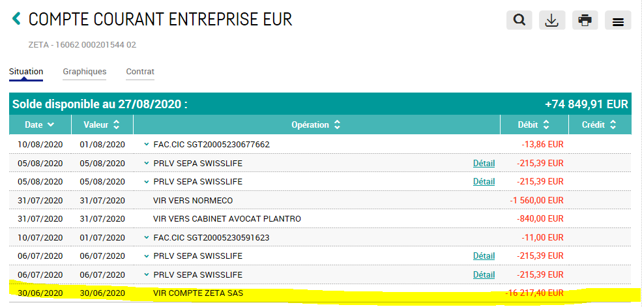Sort by Opération column arrows
The image size is (642, 307).
click(x=336, y=124)
